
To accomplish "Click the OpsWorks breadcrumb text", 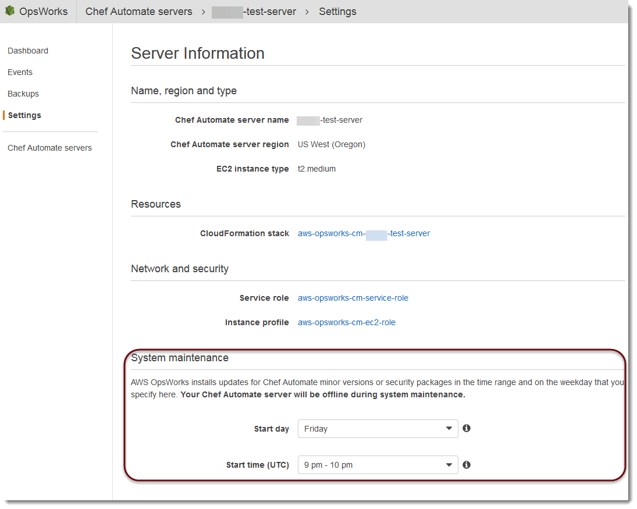I will coord(44,12).
